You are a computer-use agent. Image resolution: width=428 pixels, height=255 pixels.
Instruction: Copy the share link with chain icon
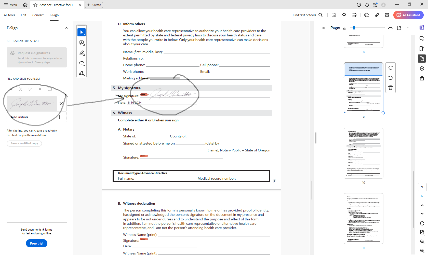pyautogui.click(x=377, y=15)
